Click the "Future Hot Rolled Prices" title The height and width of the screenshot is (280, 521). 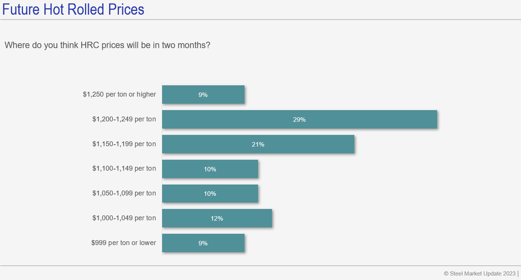point(73,9)
